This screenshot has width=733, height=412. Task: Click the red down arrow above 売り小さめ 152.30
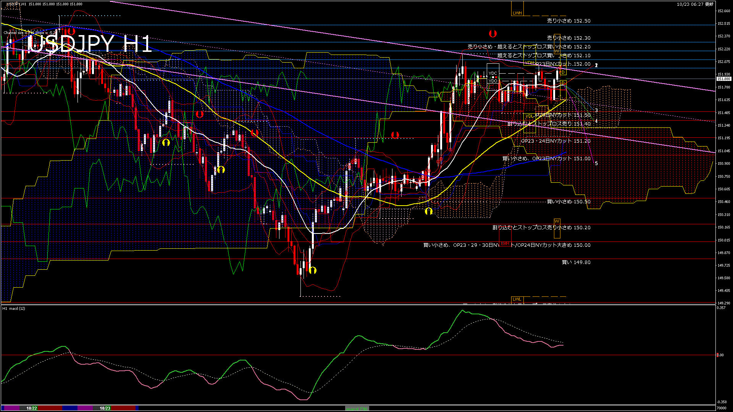pyautogui.click(x=493, y=34)
